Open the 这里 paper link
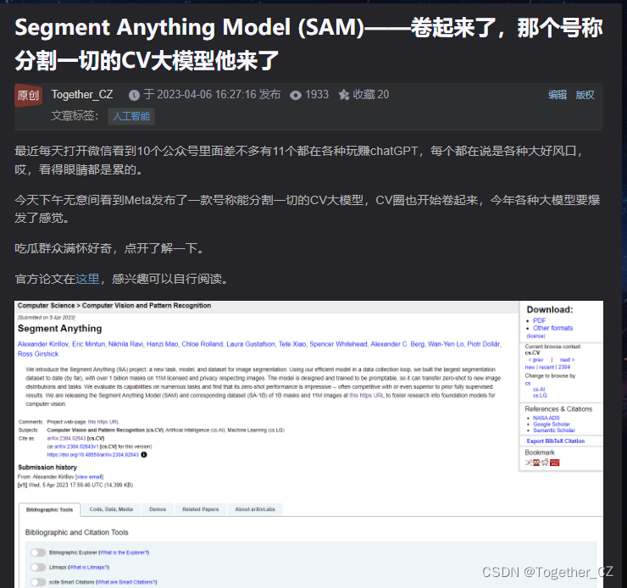 (87, 279)
